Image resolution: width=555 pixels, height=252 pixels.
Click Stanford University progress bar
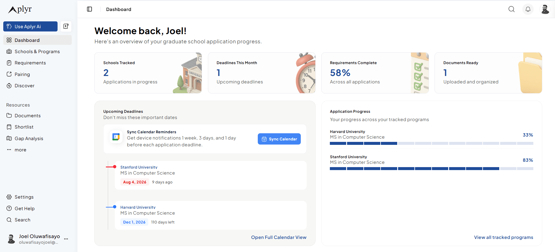[x=431, y=169]
